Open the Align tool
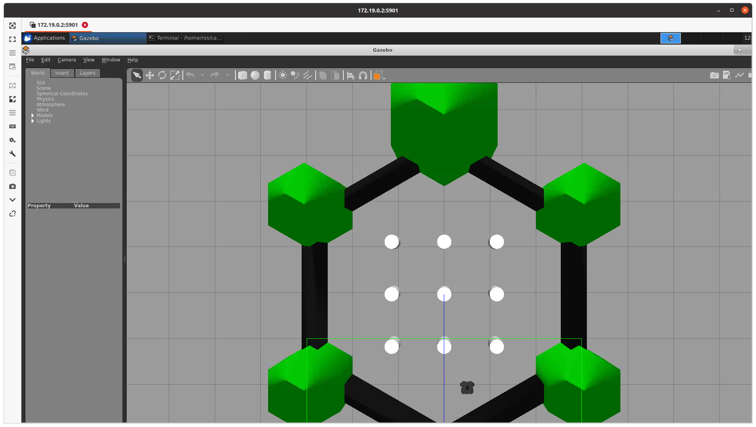The height and width of the screenshot is (427, 756). click(x=351, y=75)
